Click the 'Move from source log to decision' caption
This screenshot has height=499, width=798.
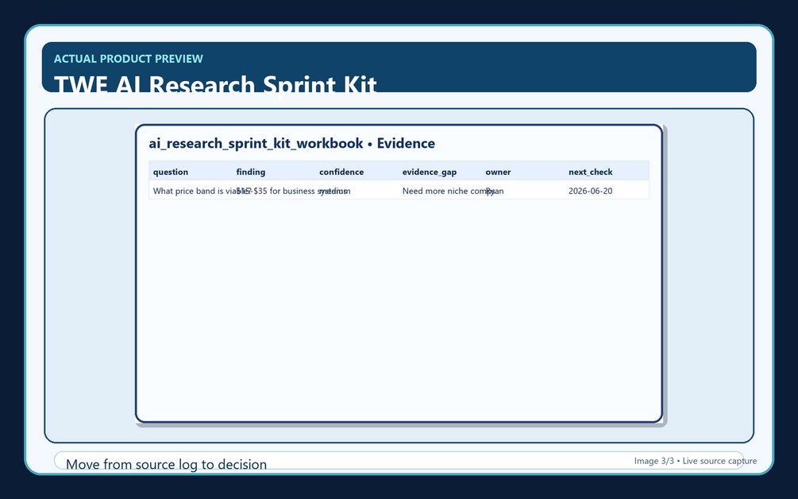(x=167, y=464)
